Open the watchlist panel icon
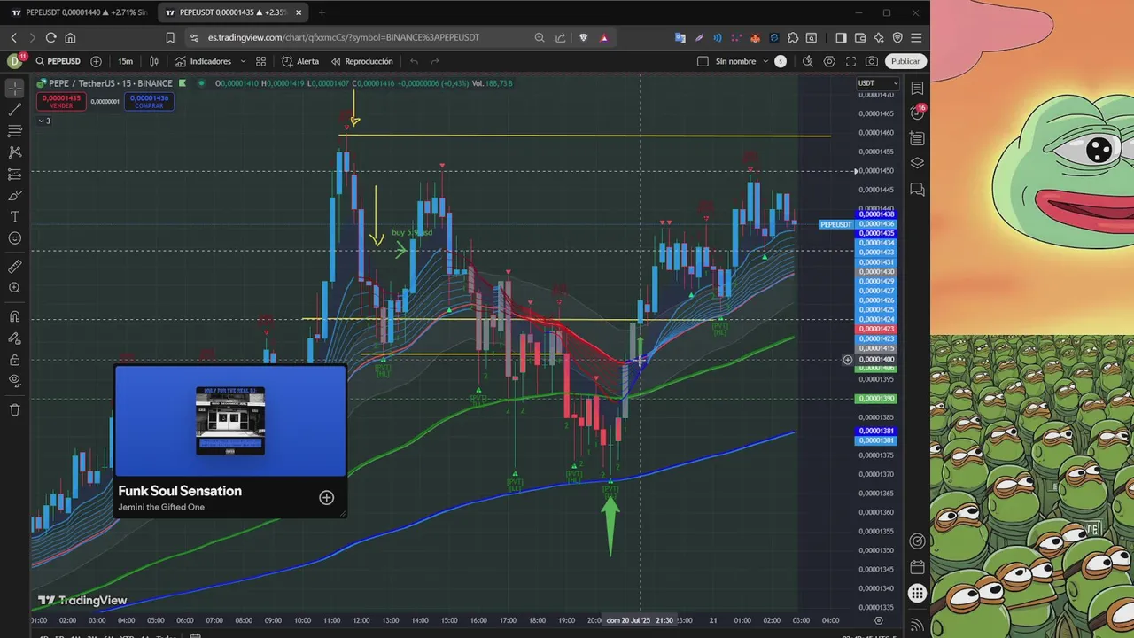This screenshot has width=1134, height=638. [x=917, y=89]
